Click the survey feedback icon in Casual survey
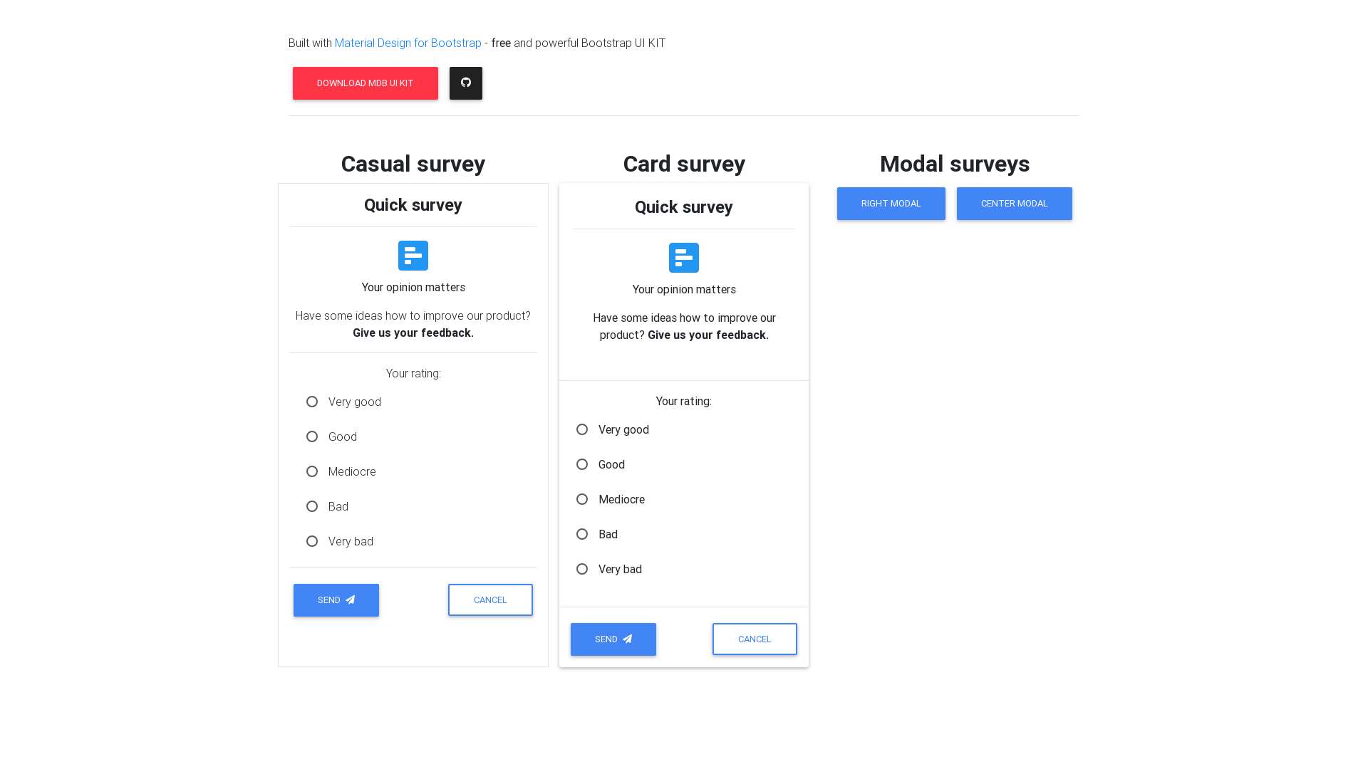 pyautogui.click(x=413, y=254)
